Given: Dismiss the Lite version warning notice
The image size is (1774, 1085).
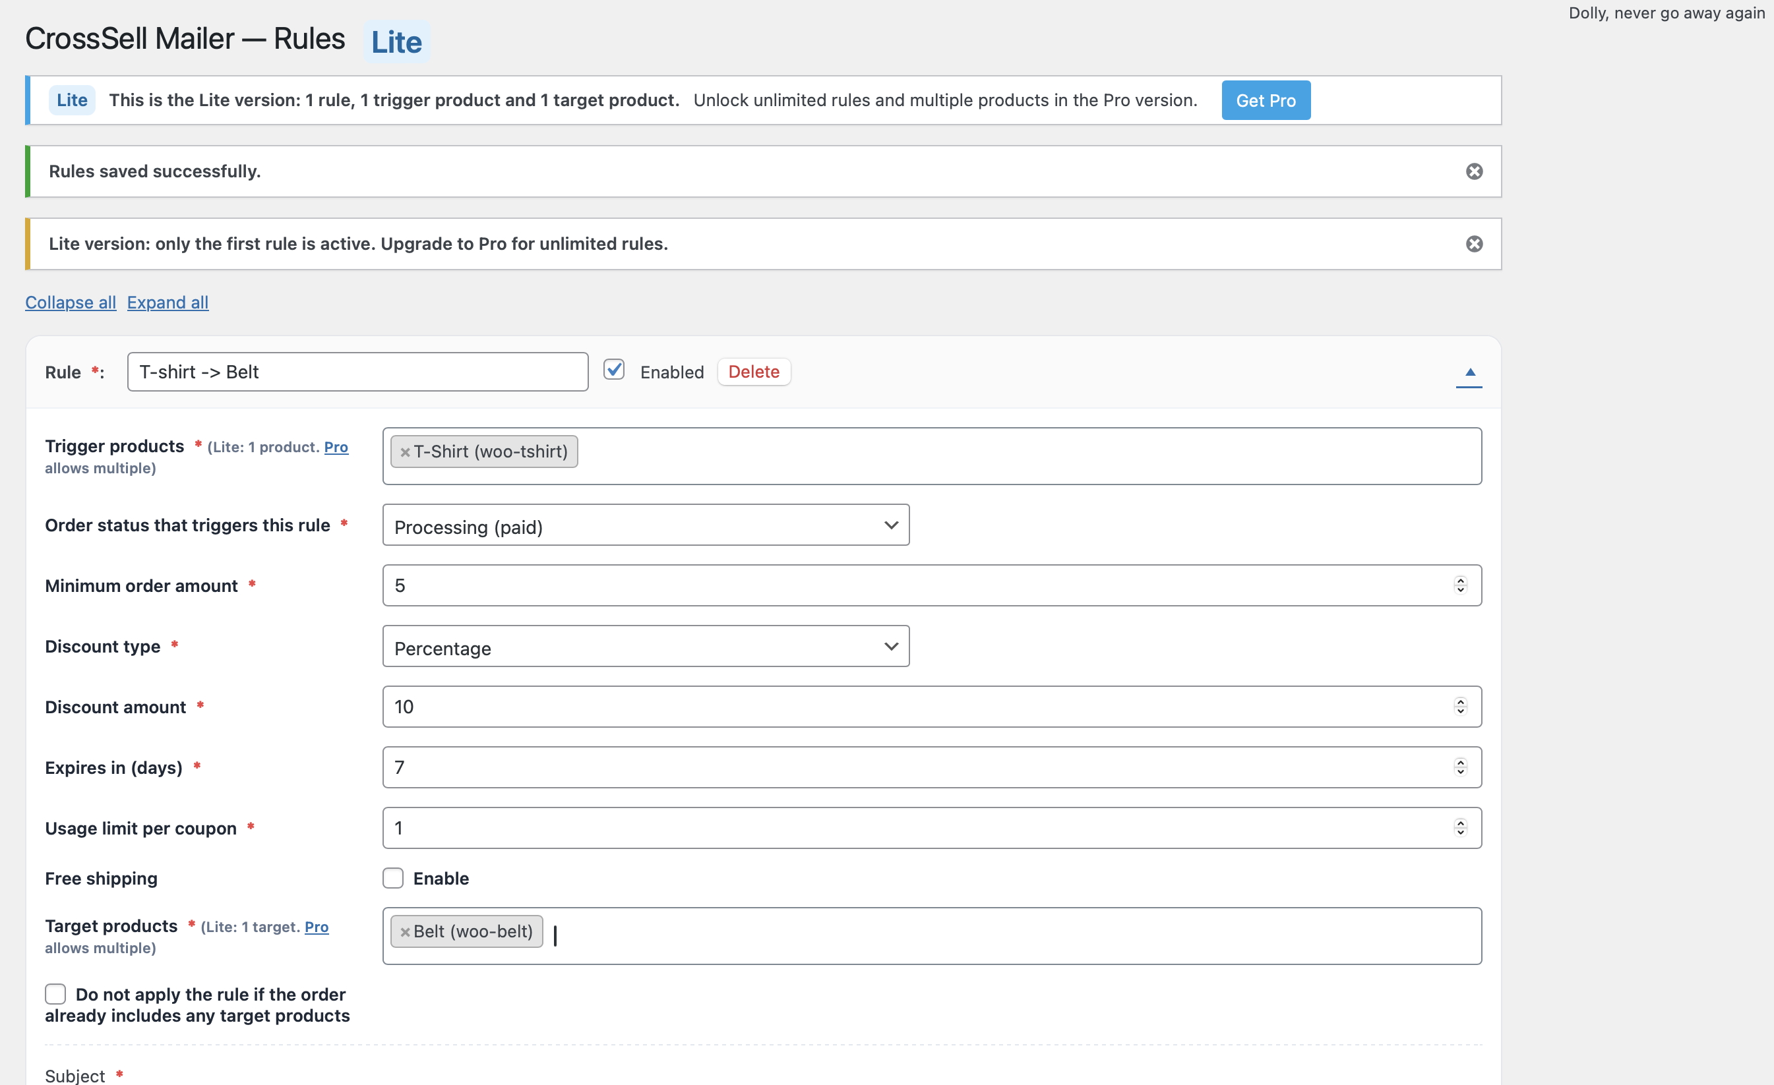Looking at the screenshot, I should point(1475,243).
